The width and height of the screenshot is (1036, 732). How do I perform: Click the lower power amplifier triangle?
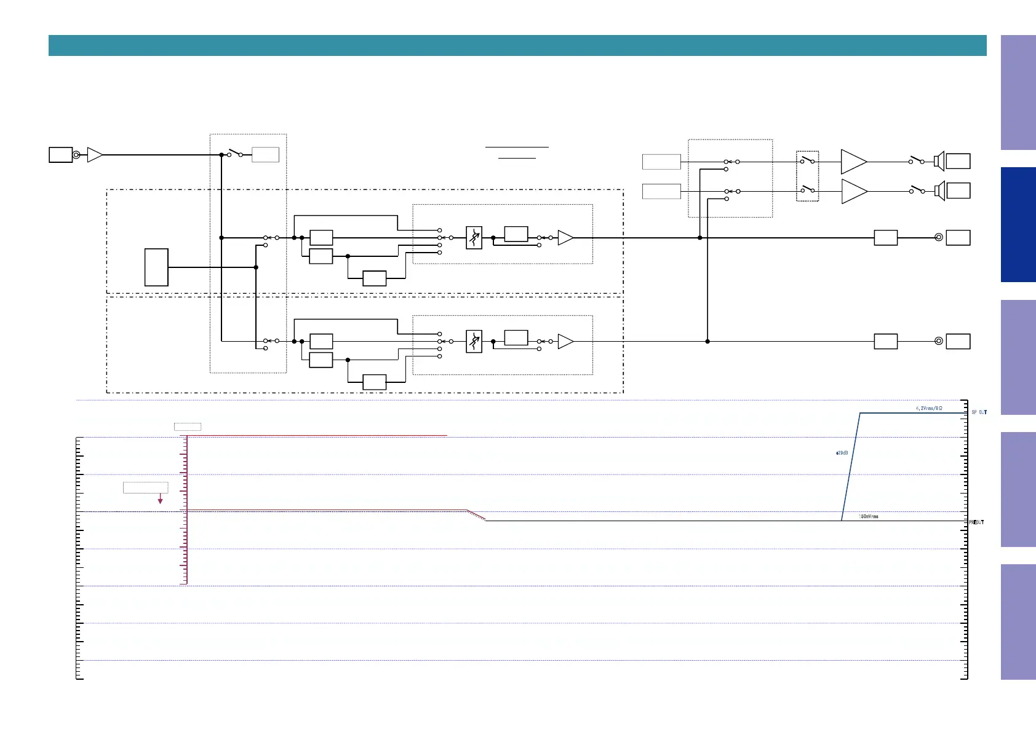pyautogui.click(x=853, y=191)
